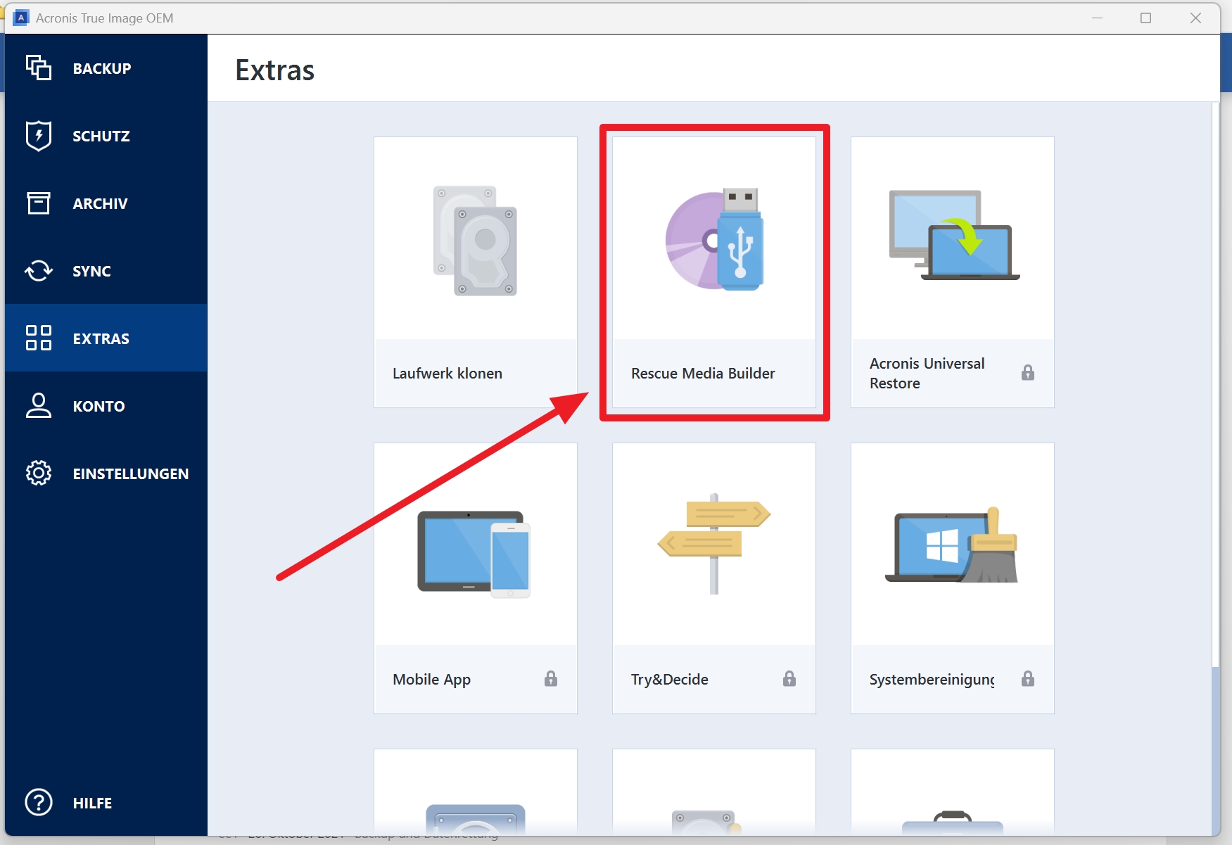Open Acronis Universal Restore label
The image size is (1232, 845).
point(927,373)
